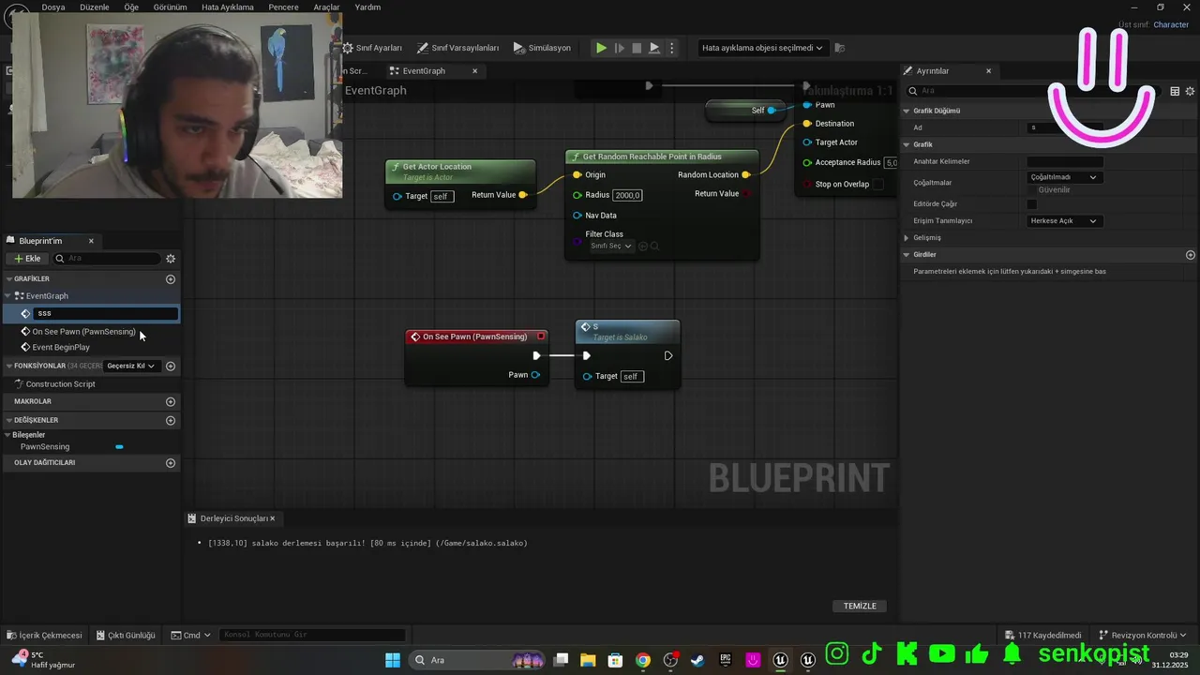Open the play options three-dot menu
Viewport: 1200px width, 675px height.
pyautogui.click(x=671, y=48)
